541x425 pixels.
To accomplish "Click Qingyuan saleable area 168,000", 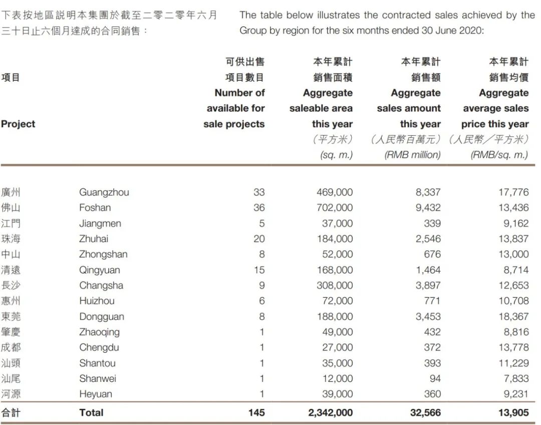I will 335,270.
